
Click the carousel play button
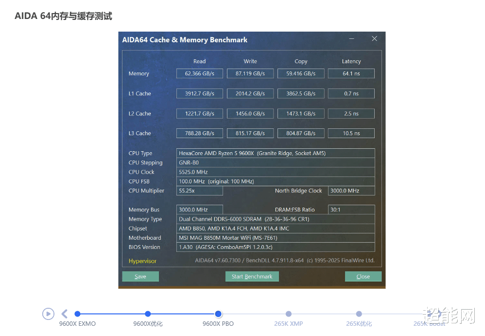click(x=48, y=314)
